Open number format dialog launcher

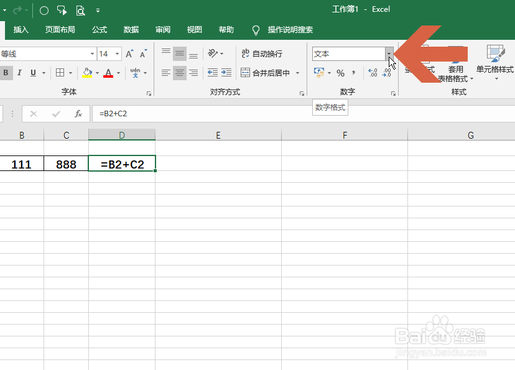(x=393, y=94)
